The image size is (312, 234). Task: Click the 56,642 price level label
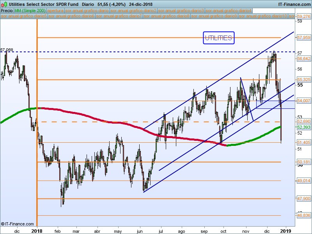(304, 58)
